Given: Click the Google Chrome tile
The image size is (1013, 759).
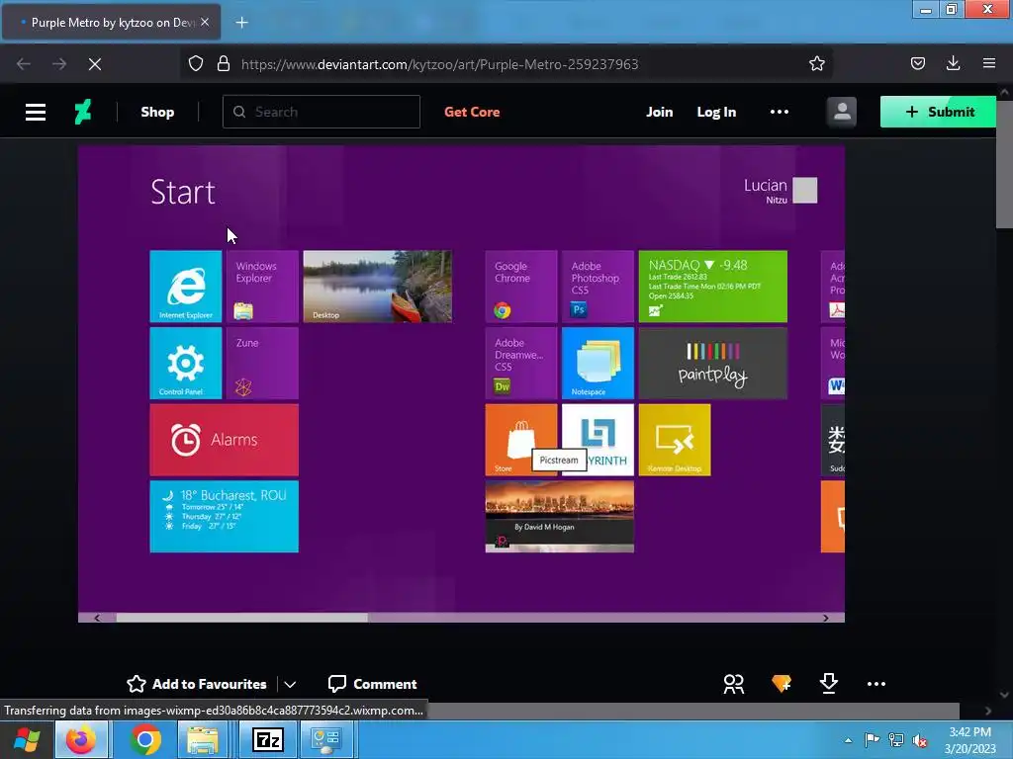Looking at the screenshot, I should [521, 286].
